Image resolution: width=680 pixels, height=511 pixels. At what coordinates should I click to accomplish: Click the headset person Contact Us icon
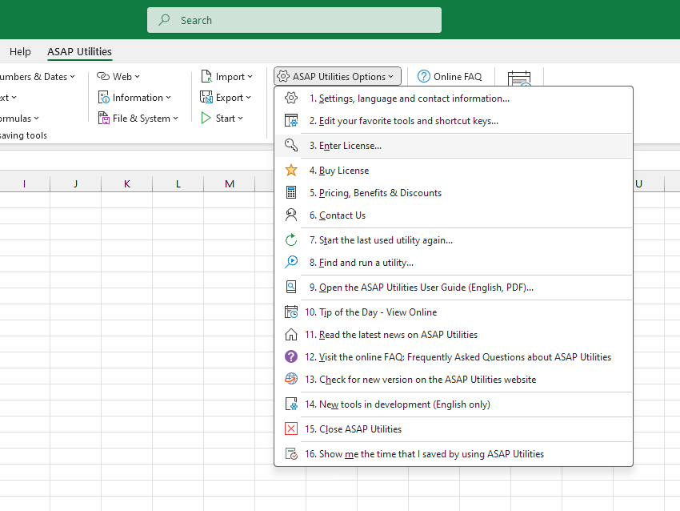coord(291,215)
